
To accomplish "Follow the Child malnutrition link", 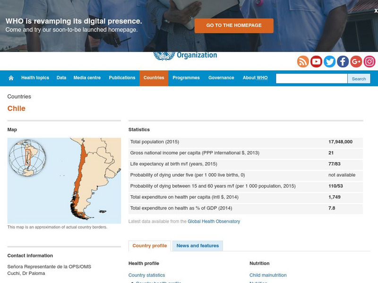I will pos(268,275).
